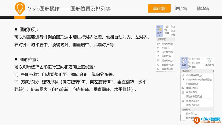Screen dimensions: 222x125
Task: Switch to the 进阶篇 tab
Action: click(181, 8)
